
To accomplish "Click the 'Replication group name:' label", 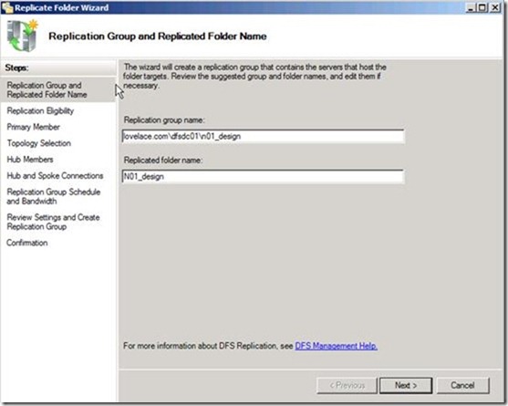I will tap(164, 120).
